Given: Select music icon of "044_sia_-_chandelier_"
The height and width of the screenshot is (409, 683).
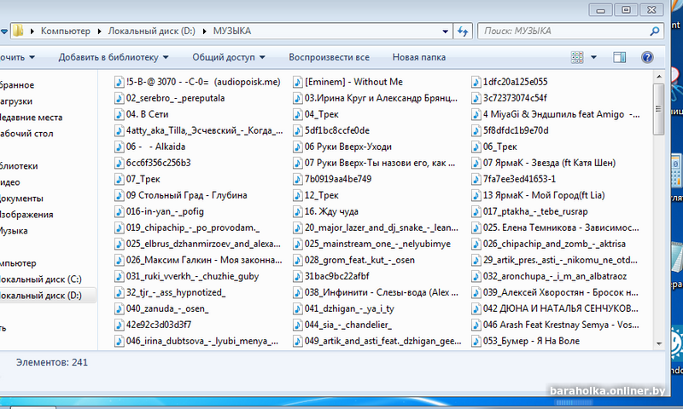Looking at the screenshot, I should 297,325.
